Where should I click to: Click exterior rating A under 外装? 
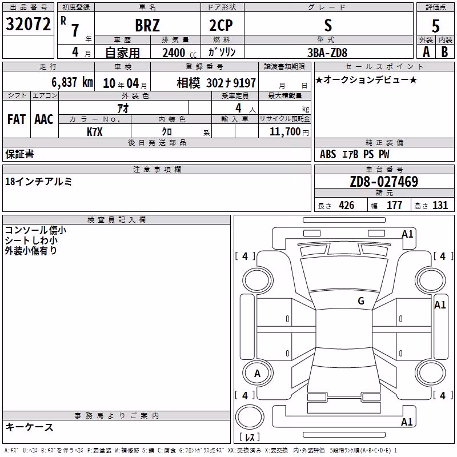tap(426, 52)
